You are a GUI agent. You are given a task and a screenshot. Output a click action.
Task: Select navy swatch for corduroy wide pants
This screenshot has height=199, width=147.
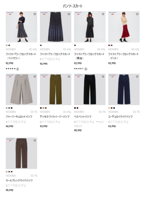click(x=114, y=108)
